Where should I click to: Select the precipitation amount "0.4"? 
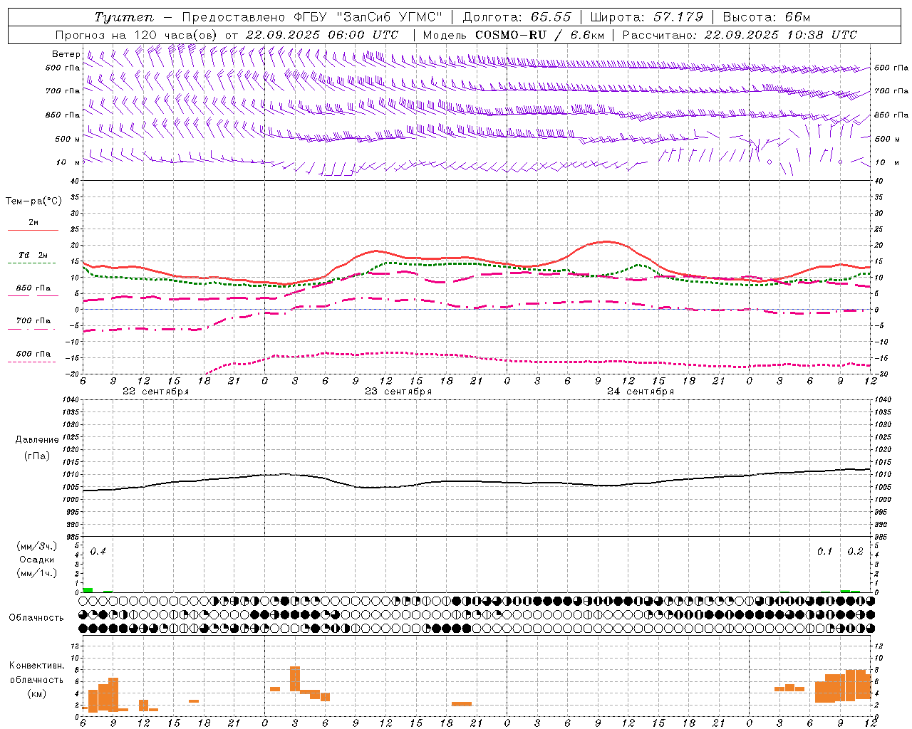(98, 552)
